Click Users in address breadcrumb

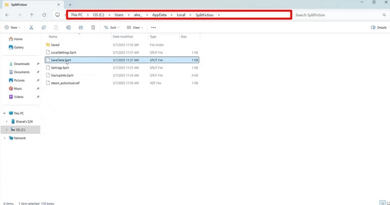tap(119, 15)
